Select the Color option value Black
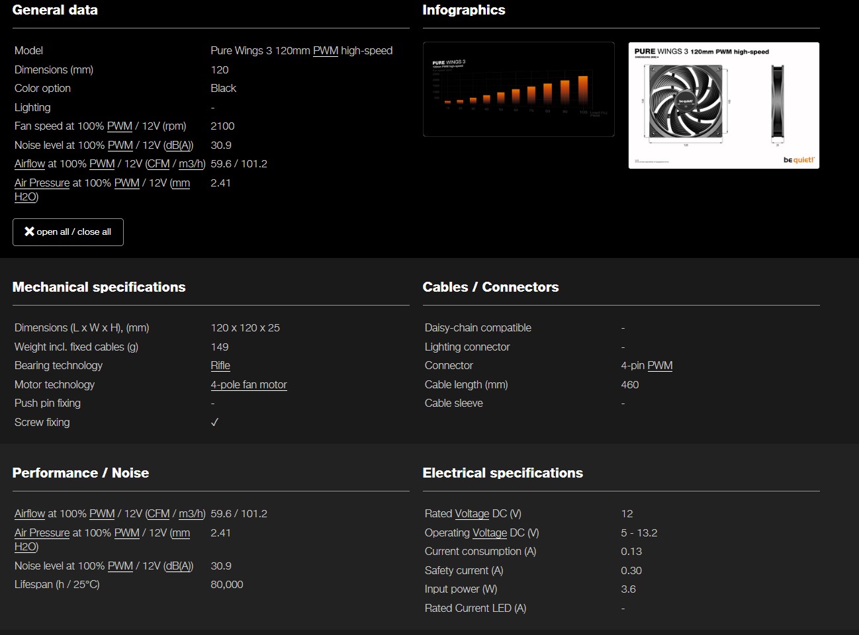 coord(224,89)
